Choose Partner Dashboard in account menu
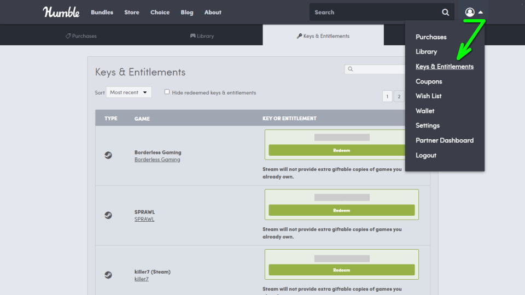Image resolution: width=525 pixels, height=295 pixels. point(444,140)
